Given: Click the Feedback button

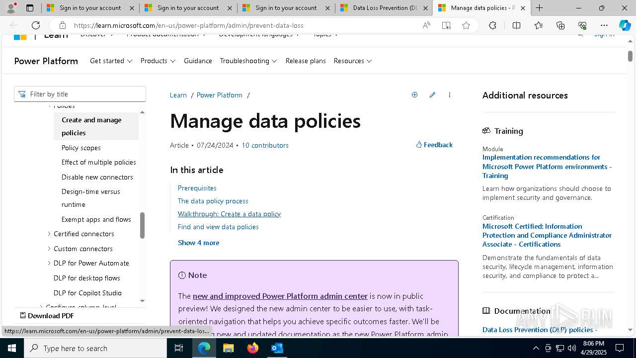Looking at the screenshot, I should pyautogui.click(x=434, y=145).
